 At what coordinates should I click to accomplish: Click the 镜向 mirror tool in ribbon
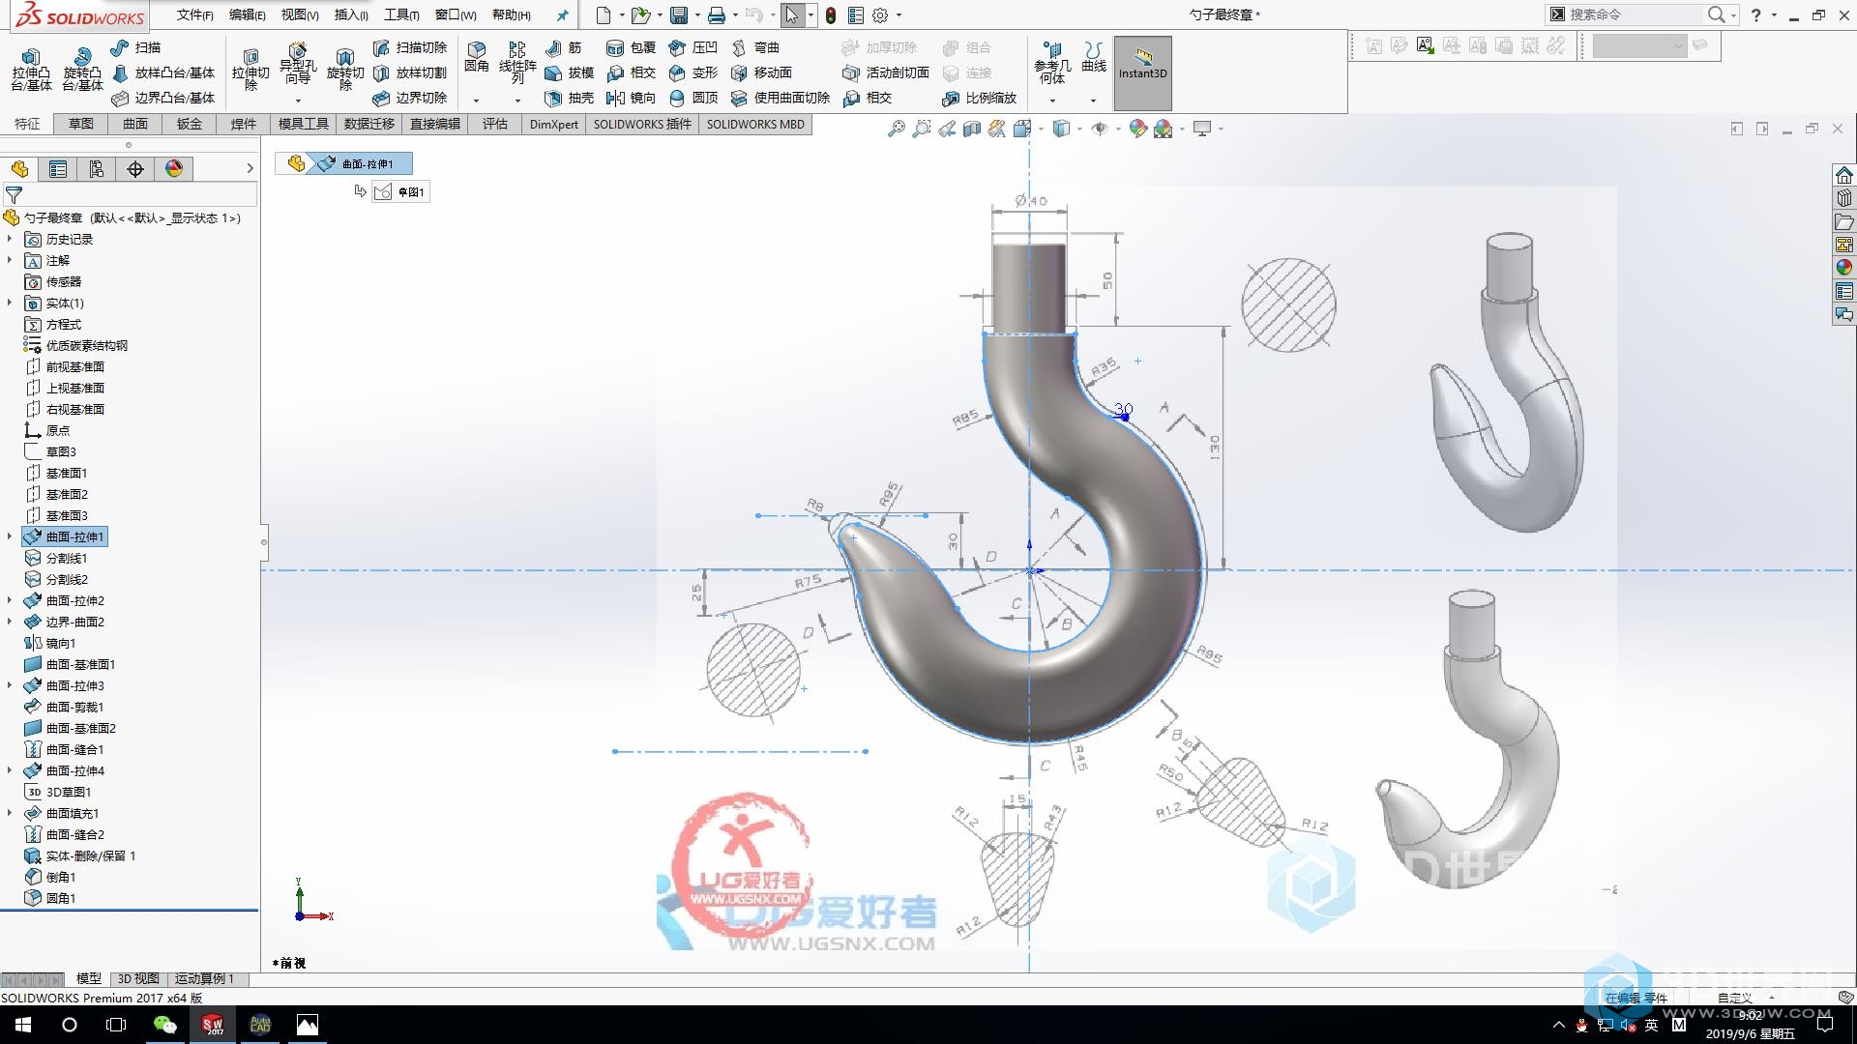coord(631,98)
